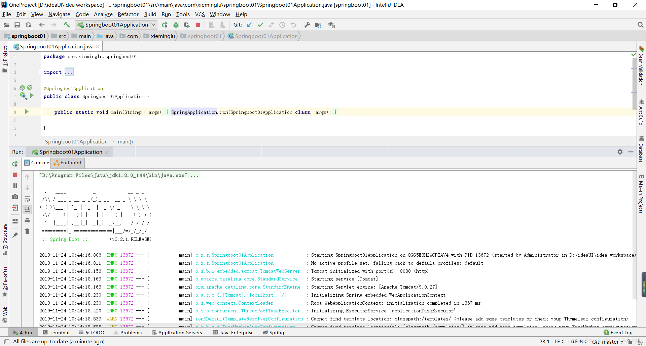The image size is (646, 346).
Task: Rerun application in Run panel
Action: pos(15,164)
